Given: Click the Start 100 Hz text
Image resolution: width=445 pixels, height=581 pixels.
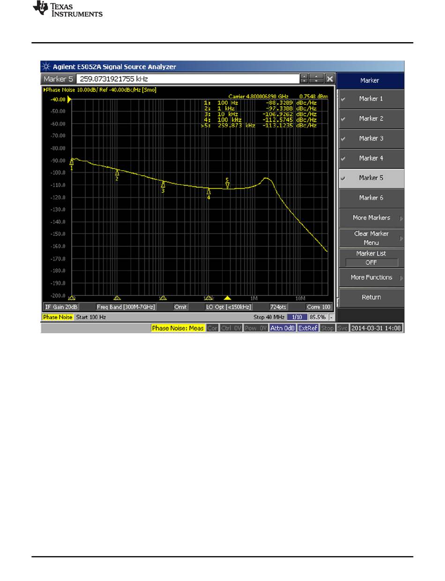Looking at the screenshot, I should [91, 317].
